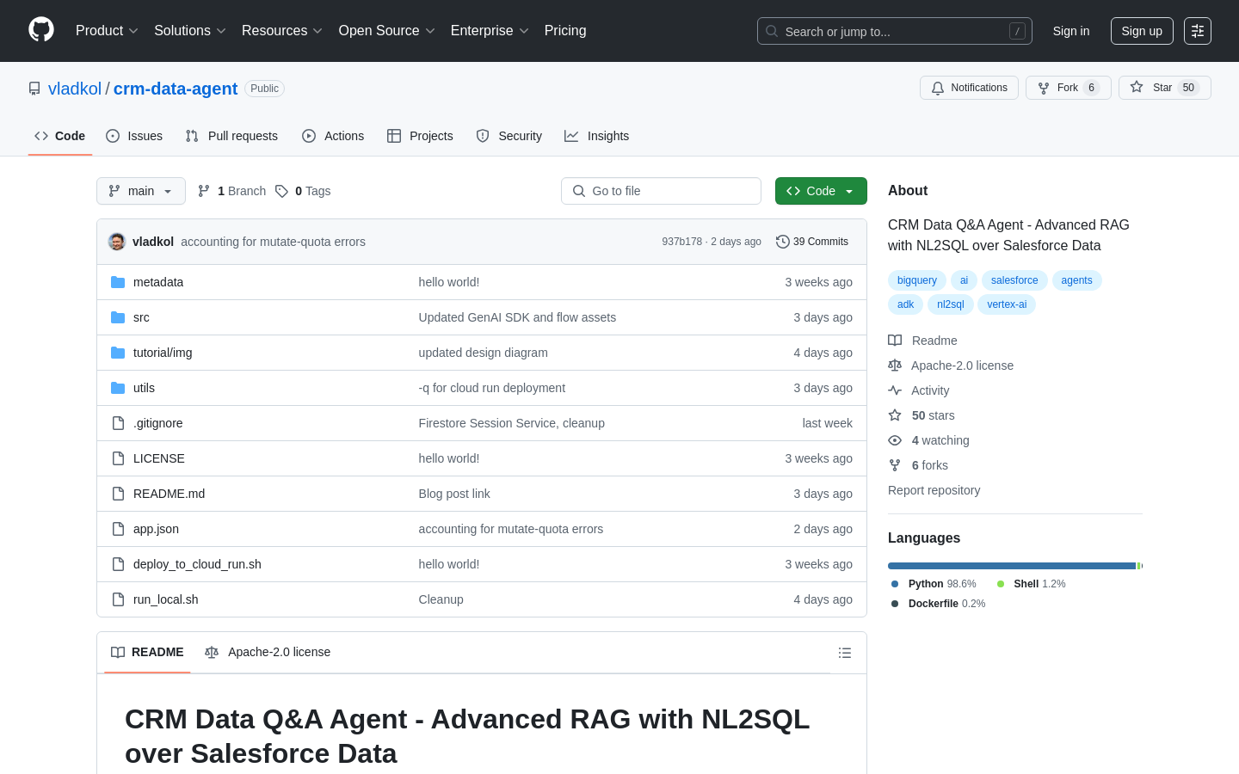Click the LICENSE file icon

(118, 458)
